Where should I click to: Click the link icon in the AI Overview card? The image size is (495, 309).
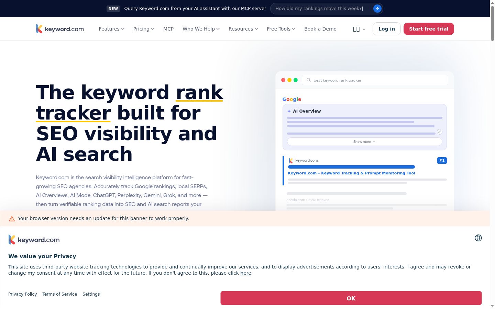click(x=439, y=132)
